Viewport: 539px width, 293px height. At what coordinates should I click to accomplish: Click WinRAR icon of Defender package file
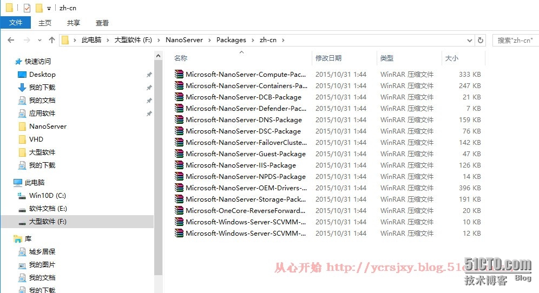(x=179, y=108)
